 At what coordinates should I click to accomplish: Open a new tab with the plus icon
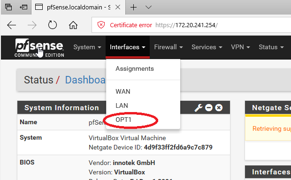[x=133, y=7]
